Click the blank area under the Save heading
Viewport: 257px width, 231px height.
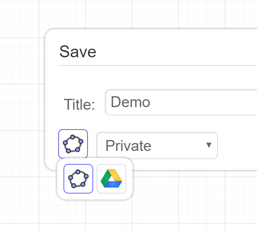pos(150,77)
